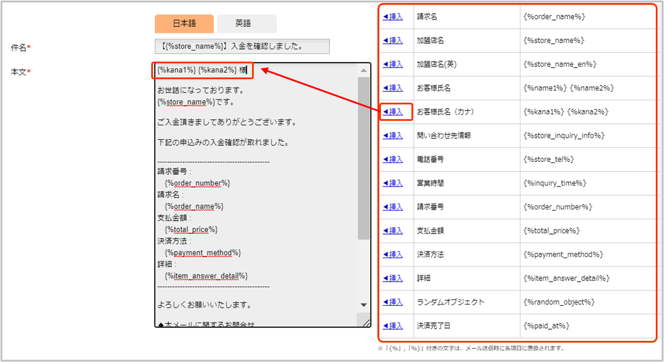Image resolution: width=664 pixels, height=362 pixels.
Task: Click the textarea resize handle corner
Action: [x=366, y=322]
